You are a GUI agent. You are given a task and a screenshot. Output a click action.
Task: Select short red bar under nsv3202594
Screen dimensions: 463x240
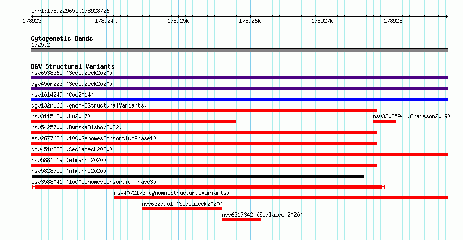(x=384, y=122)
